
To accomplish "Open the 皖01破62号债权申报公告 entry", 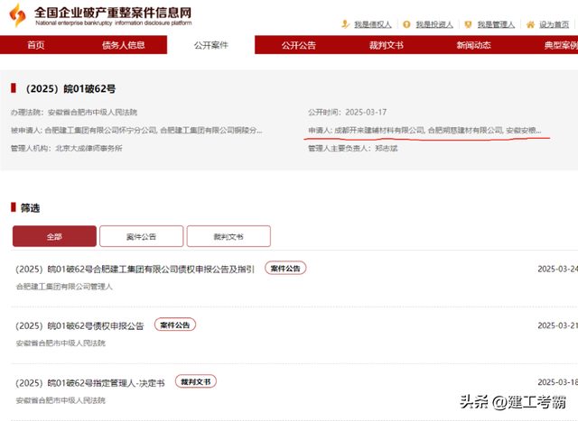I will (79, 325).
